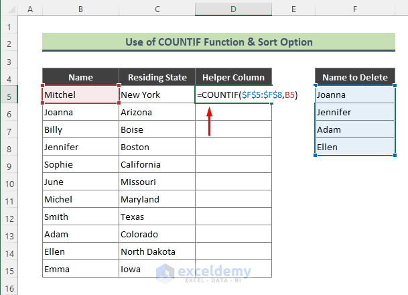The image size is (408, 295).
Task: Click row 10 header
Action: pos(9,182)
